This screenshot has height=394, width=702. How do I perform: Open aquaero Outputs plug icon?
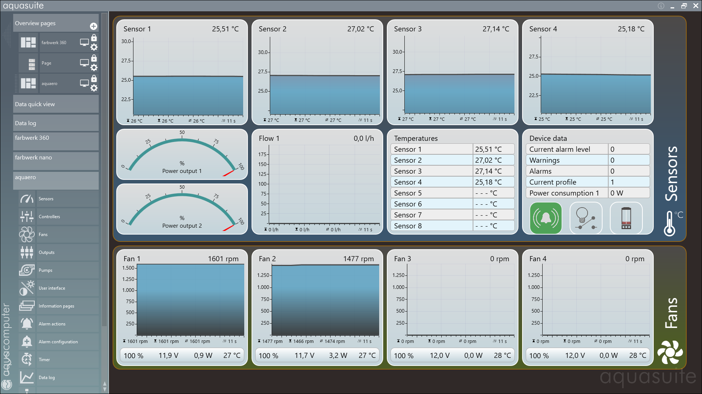point(27,252)
